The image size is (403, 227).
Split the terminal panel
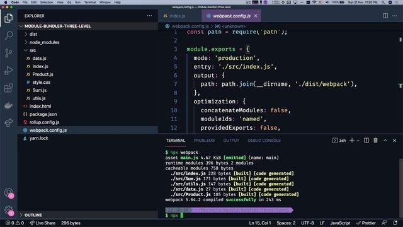point(366,140)
